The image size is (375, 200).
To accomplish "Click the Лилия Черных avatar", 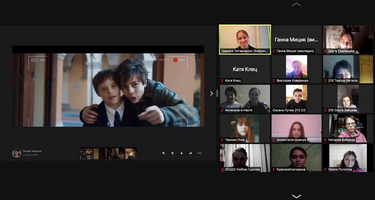I will pyautogui.click(x=16, y=153).
